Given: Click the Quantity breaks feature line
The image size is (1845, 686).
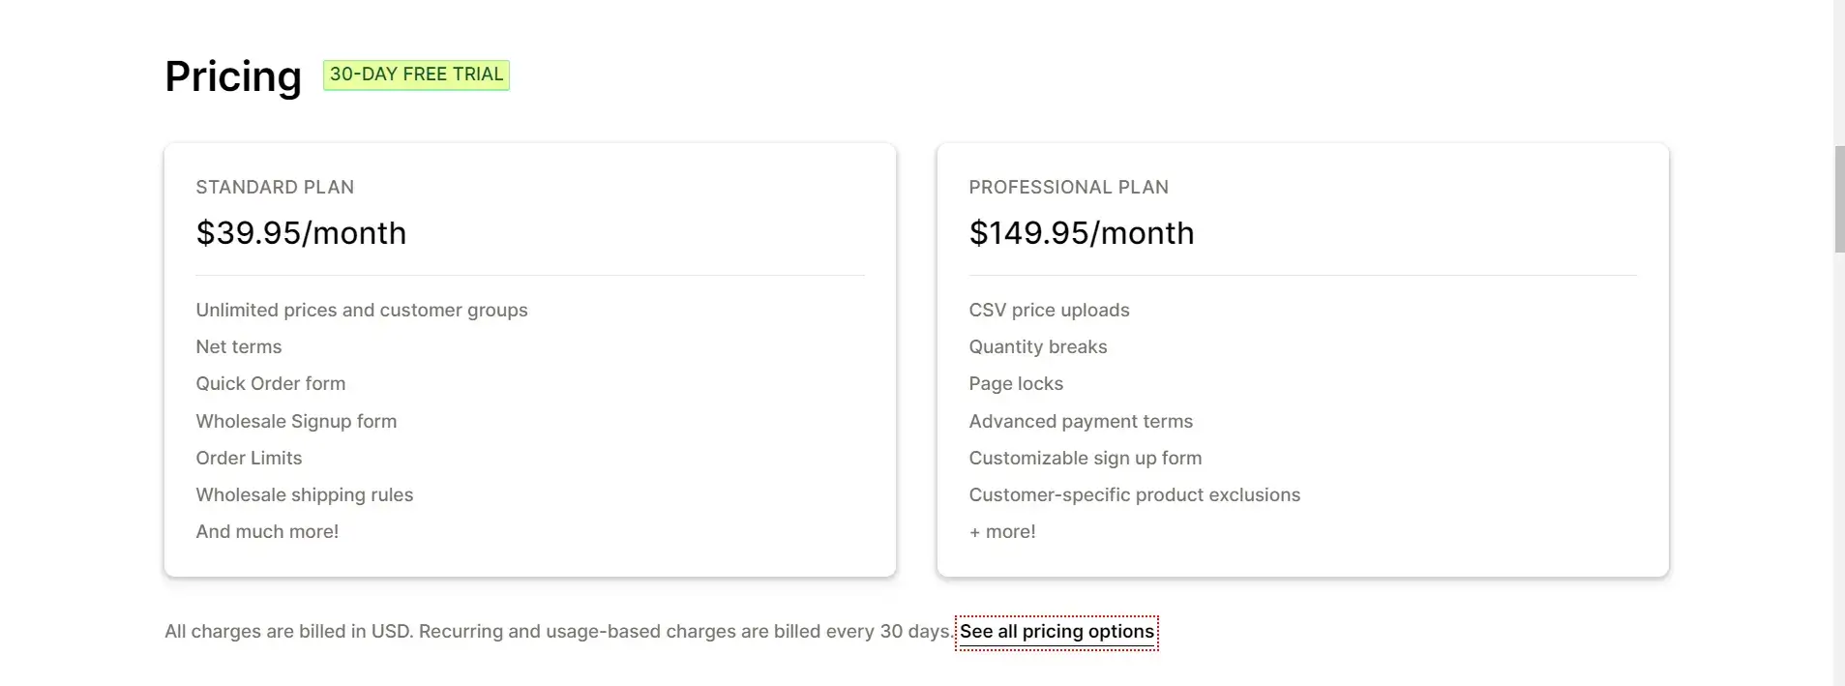Looking at the screenshot, I should (x=1038, y=347).
